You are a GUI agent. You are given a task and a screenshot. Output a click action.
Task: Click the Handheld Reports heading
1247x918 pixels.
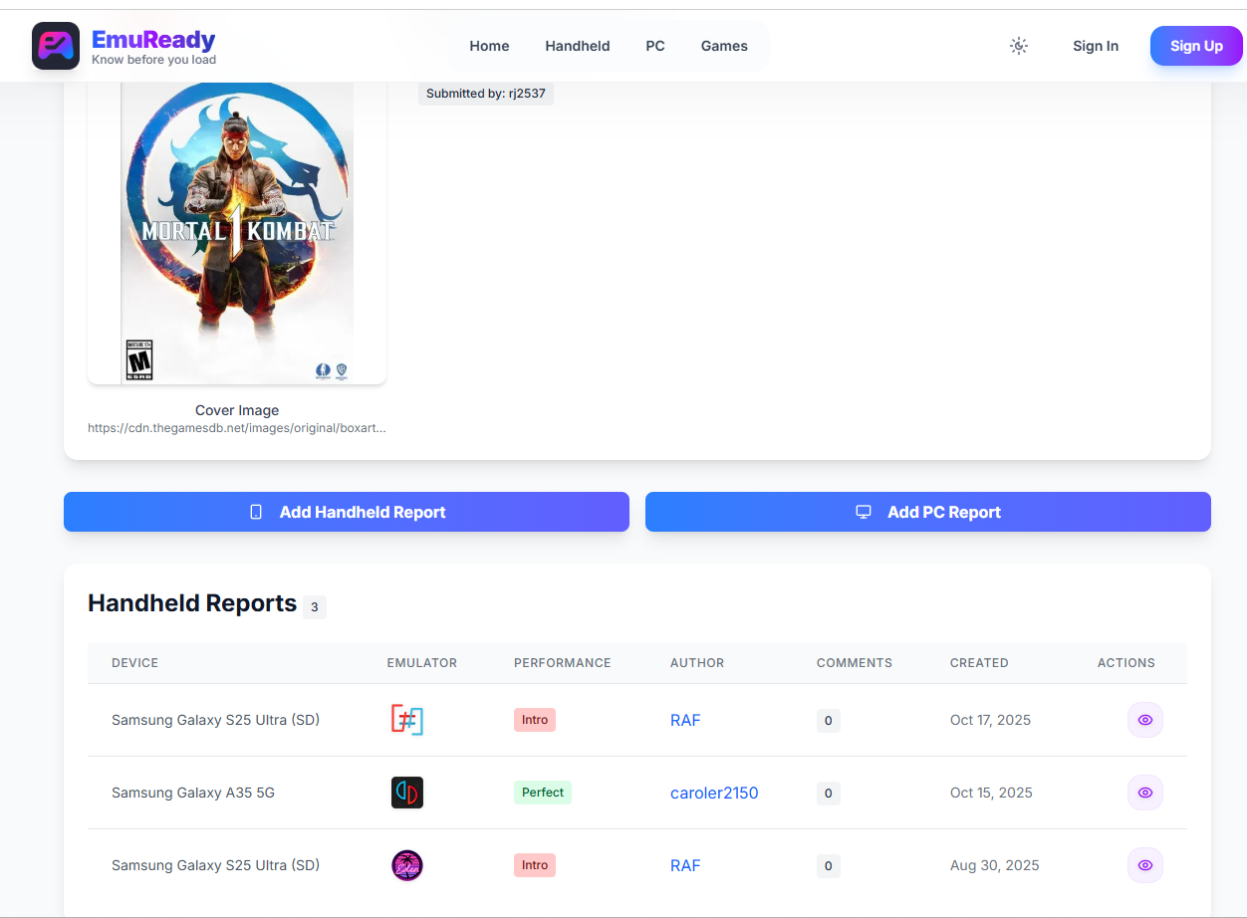tap(192, 603)
